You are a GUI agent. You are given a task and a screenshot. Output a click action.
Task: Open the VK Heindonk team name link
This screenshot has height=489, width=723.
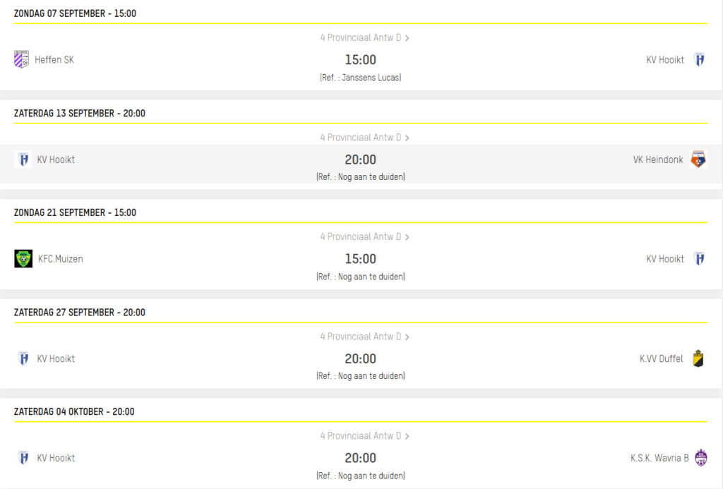pos(658,159)
